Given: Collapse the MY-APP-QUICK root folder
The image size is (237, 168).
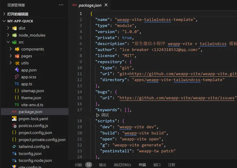Looking at the screenshot, I should (x=4, y=21).
